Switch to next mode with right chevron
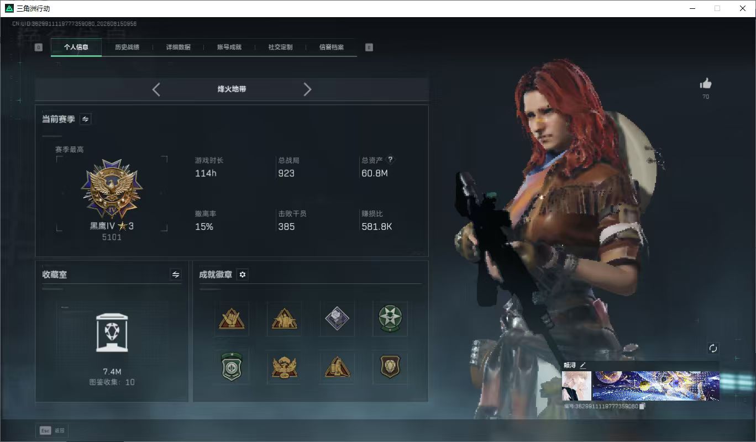Viewport: 756px width, 442px height. (x=308, y=90)
